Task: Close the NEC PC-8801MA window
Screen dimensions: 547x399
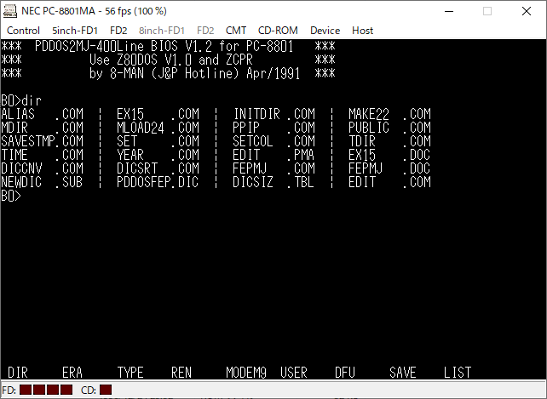Action: 527,11
